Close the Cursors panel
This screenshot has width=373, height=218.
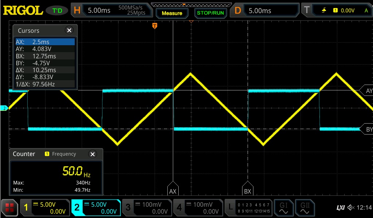[x=69, y=30]
